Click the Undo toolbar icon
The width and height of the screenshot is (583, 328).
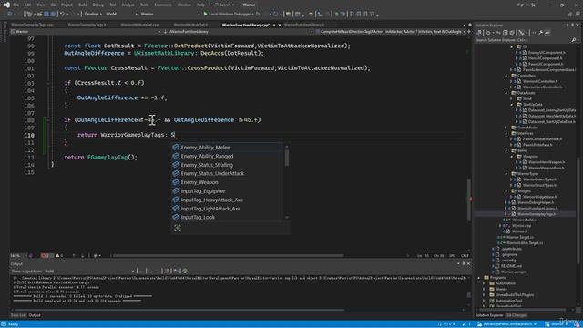(x=62, y=14)
